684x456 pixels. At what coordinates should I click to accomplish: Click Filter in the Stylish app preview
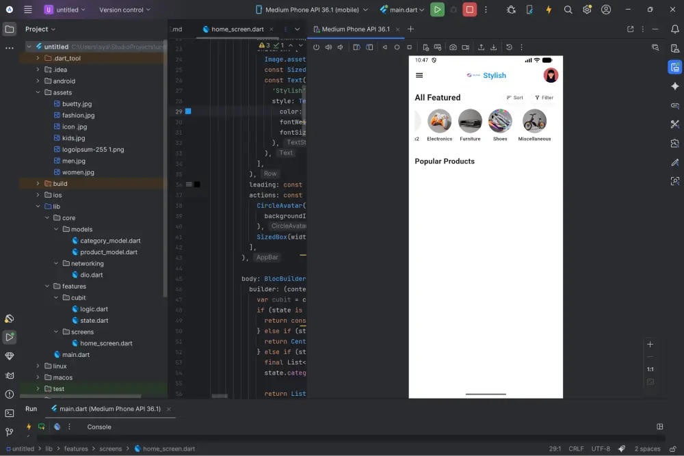point(544,97)
